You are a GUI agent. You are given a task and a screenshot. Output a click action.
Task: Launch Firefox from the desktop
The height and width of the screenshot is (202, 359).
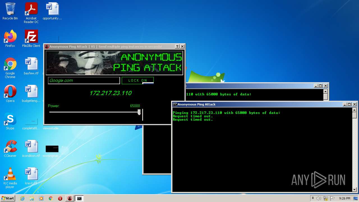tap(10, 39)
